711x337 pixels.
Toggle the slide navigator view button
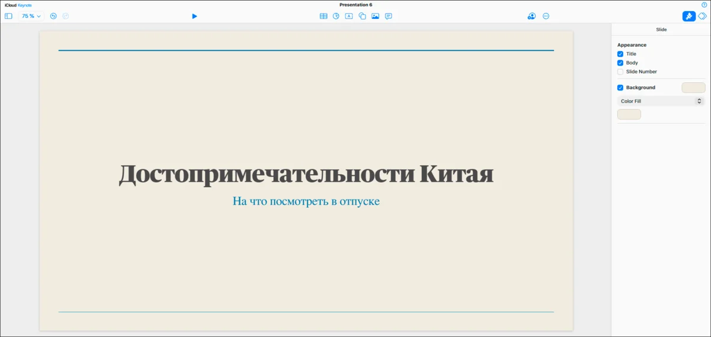(8, 16)
